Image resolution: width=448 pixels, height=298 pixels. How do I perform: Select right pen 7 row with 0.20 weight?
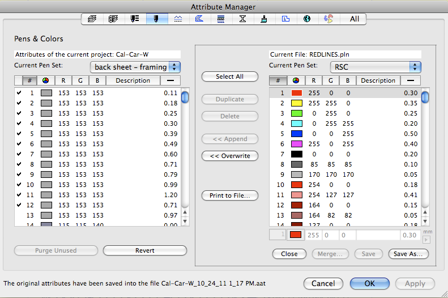point(345,154)
